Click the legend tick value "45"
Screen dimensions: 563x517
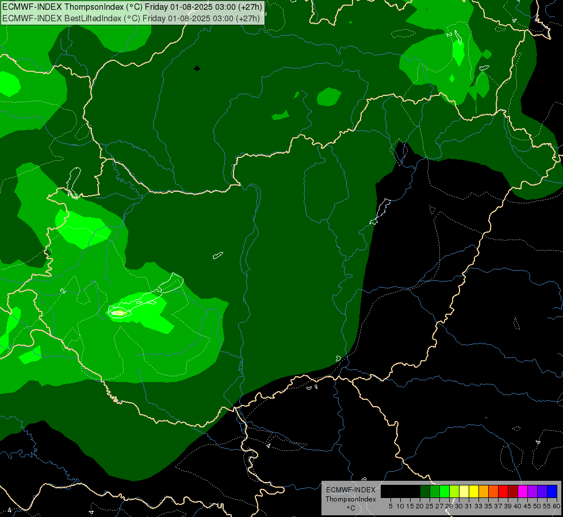point(527,506)
